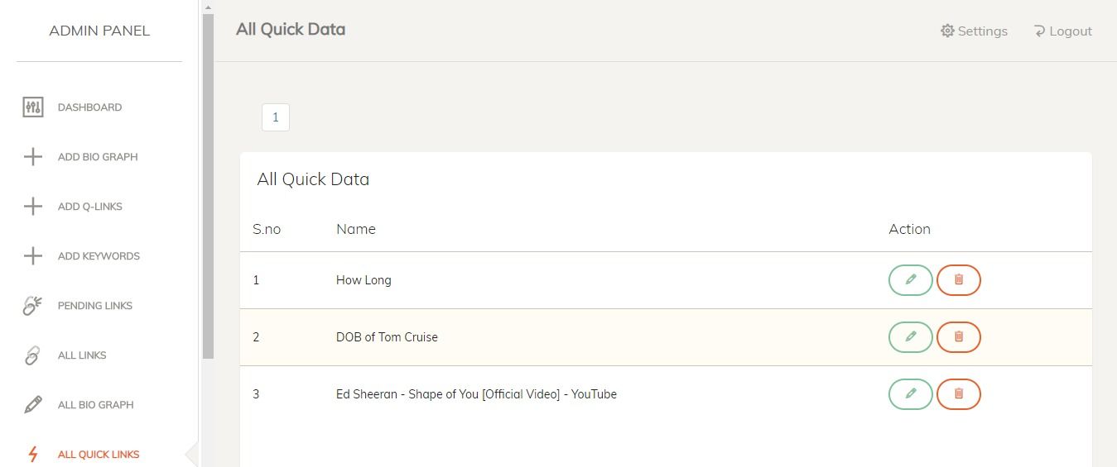Click the chain icon for All Links
Screen dimensions: 1117x467
pos(33,355)
